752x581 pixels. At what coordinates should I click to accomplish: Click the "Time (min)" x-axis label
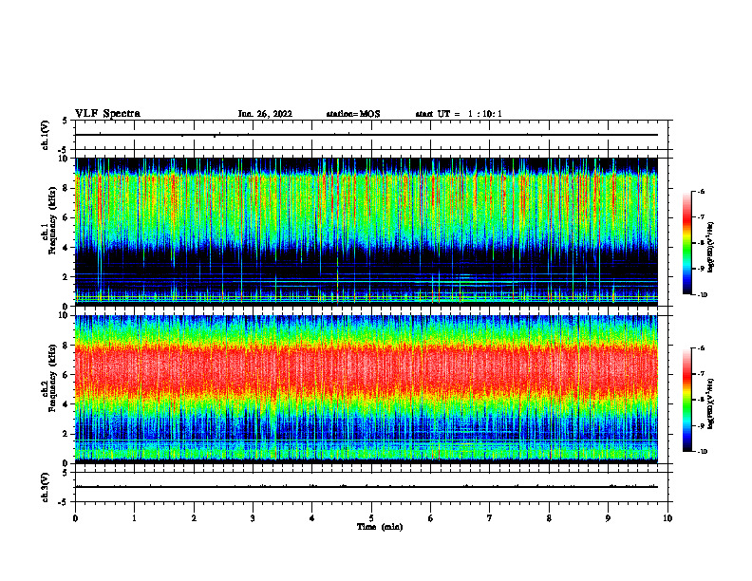click(380, 527)
